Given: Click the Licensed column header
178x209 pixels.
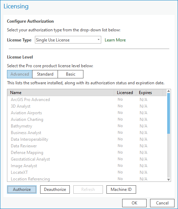Looking at the screenshot, I should pos(125,93).
